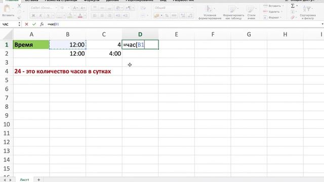Align text to top of cell
This screenshot has height=182, width=324.
95,8
